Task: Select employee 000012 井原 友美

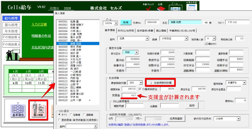Action: pyautogui.click(x=78, y=50)
